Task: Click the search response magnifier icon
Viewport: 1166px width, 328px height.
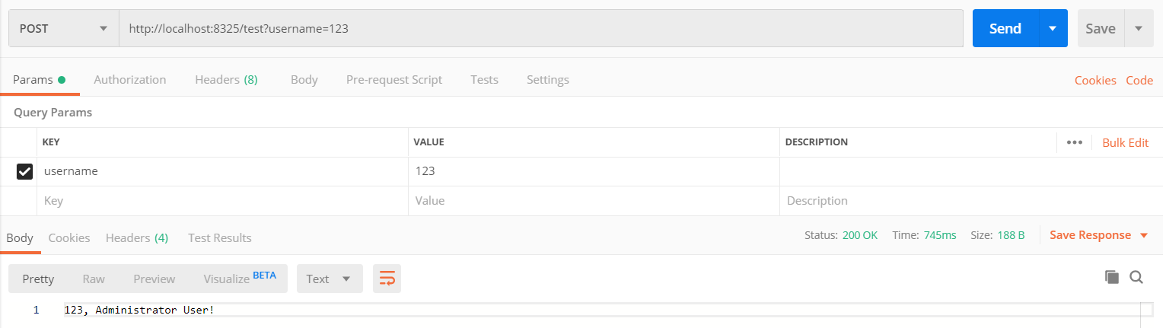Action: tap(1136, 278)
